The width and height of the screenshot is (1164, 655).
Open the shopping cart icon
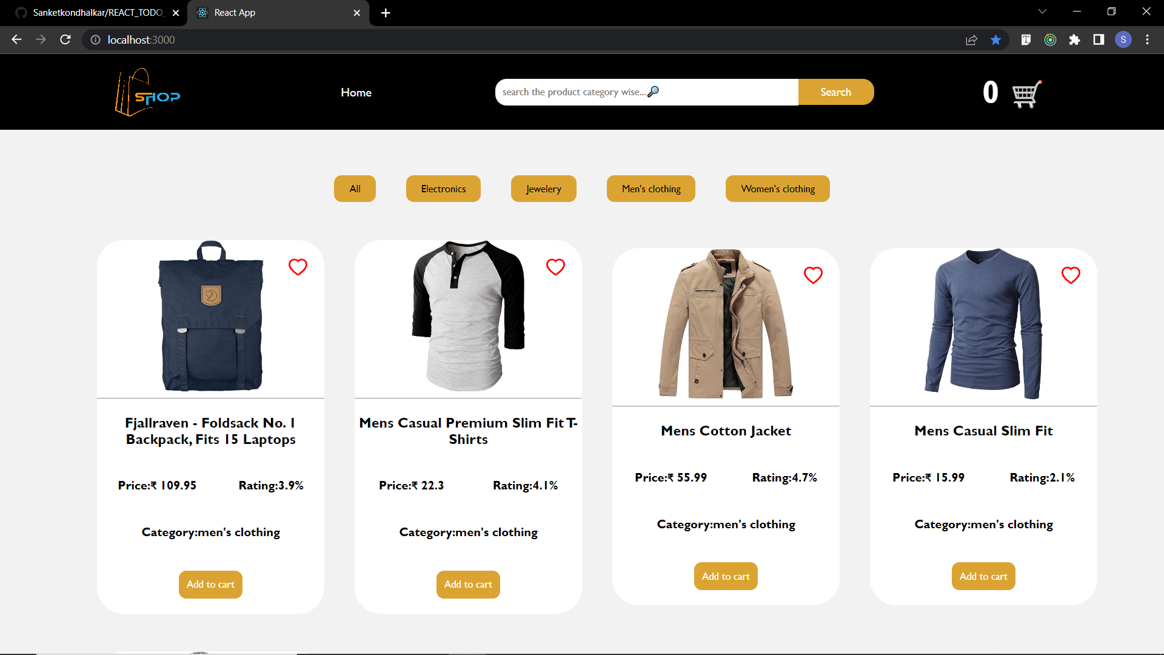tap(1024, 94)
